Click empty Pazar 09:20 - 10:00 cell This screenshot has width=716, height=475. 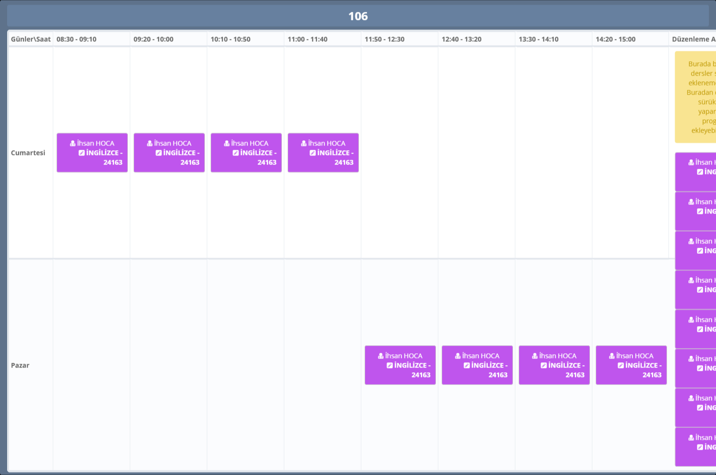[x=168, y=365]
